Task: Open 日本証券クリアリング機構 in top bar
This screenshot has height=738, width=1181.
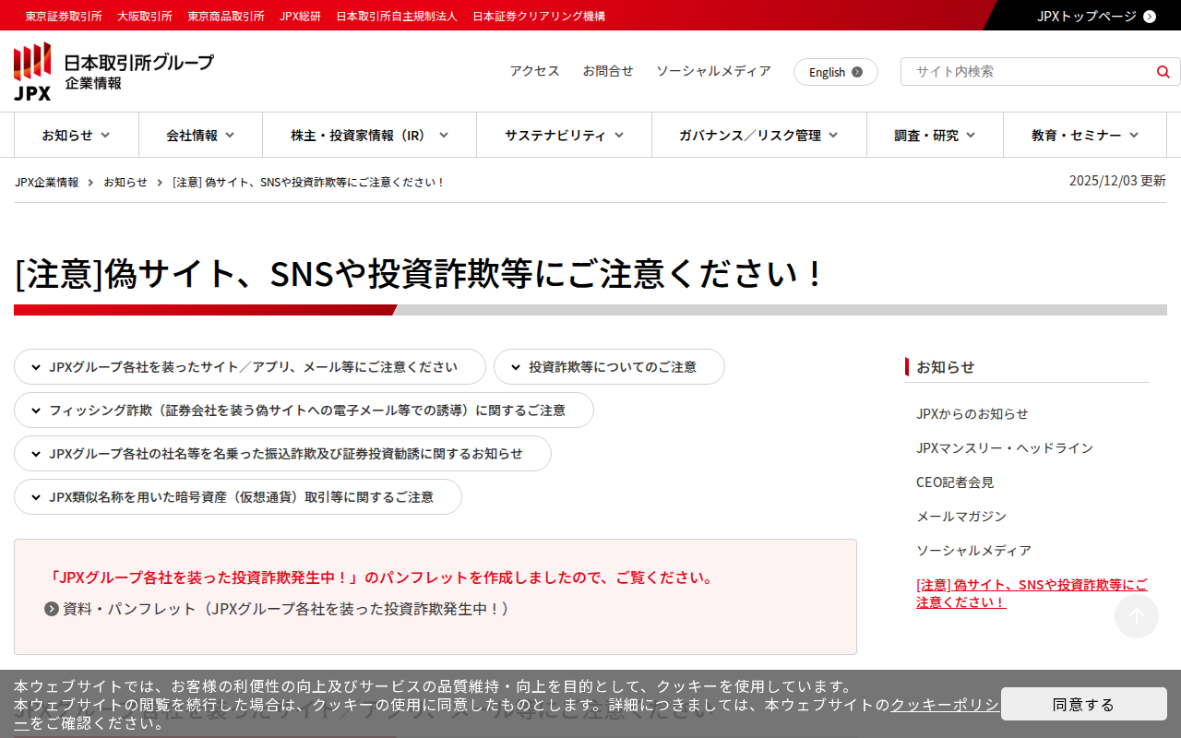Action: coord(539,17)
